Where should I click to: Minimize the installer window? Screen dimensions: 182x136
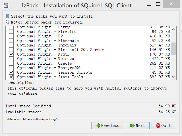point(149,5)
